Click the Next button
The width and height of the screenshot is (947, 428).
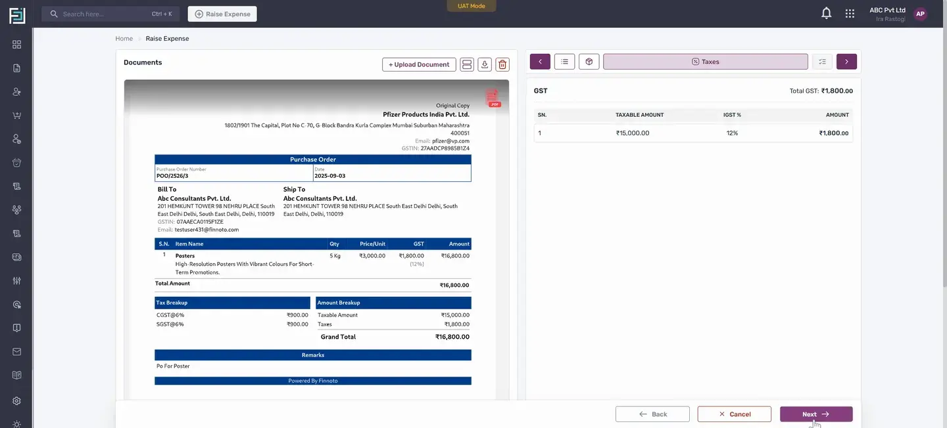(816, 414)
